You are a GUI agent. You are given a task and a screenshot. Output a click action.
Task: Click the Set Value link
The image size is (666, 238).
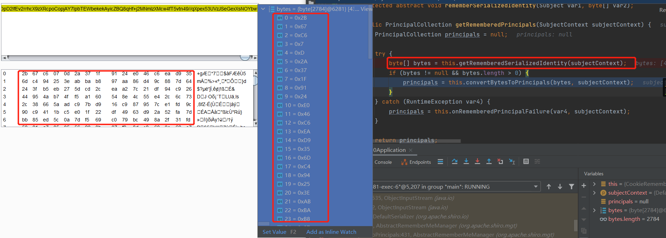point(275,232)
